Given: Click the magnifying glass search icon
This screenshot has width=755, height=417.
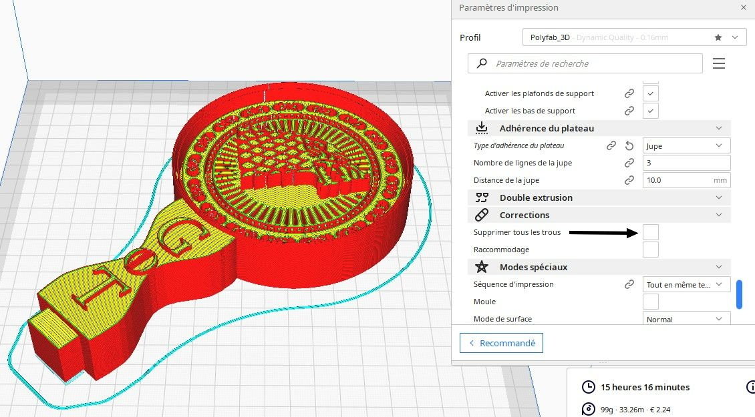Looking at the screenshot, I should coord(482,63).
